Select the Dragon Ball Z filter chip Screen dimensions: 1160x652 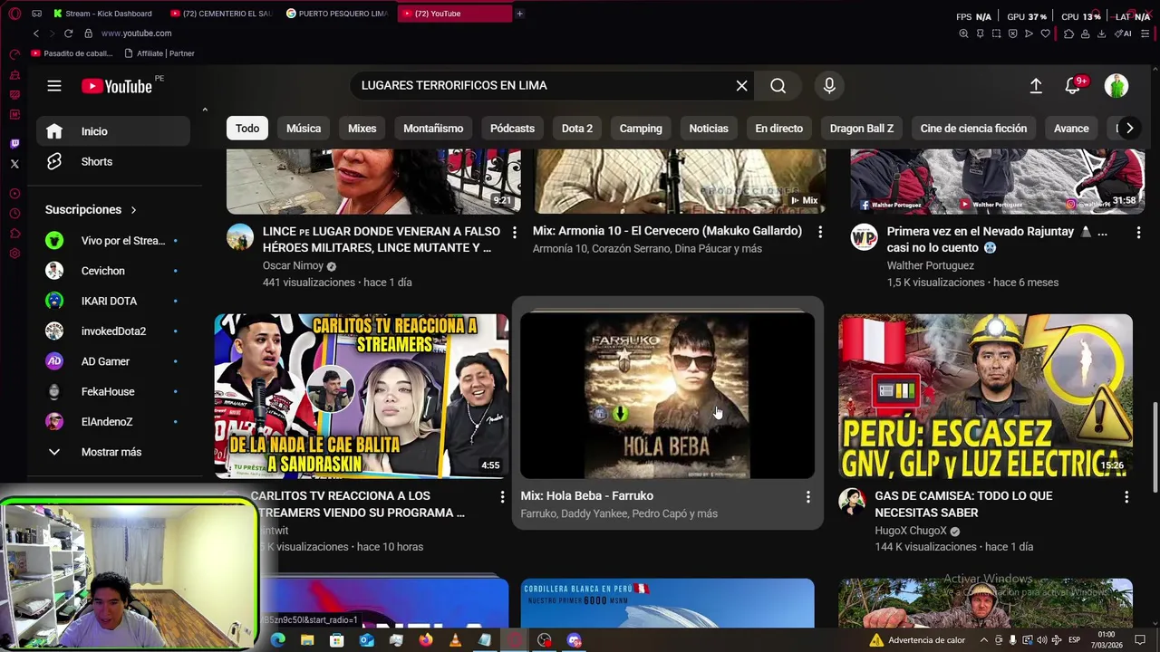tap(862, 128)
